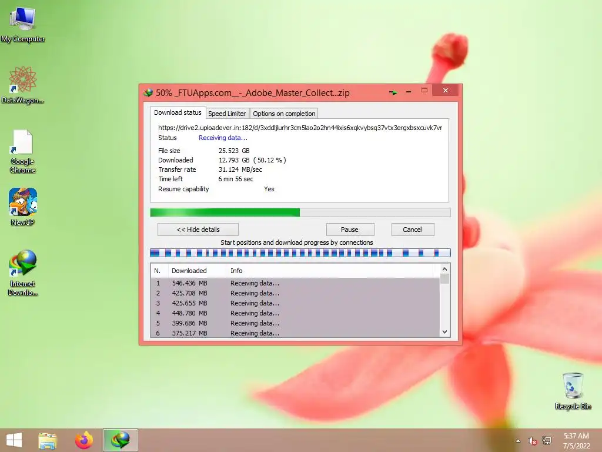Click the download URL text
Image resolution: width=602 pixels, height=452 pixels.
(x=300, y=128)
